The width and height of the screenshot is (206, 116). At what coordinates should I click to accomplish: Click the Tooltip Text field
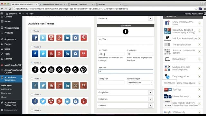(x=111, y=82)
